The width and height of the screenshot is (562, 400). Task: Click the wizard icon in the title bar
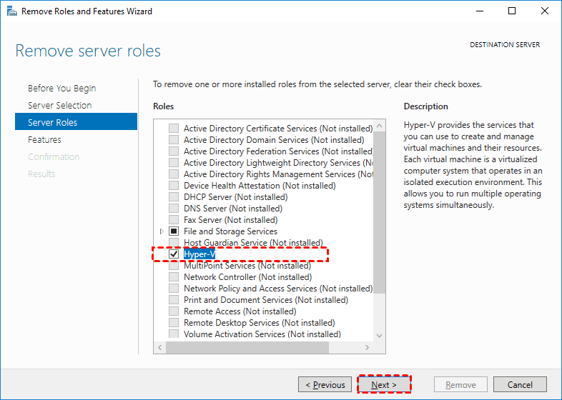click(11, 11)
